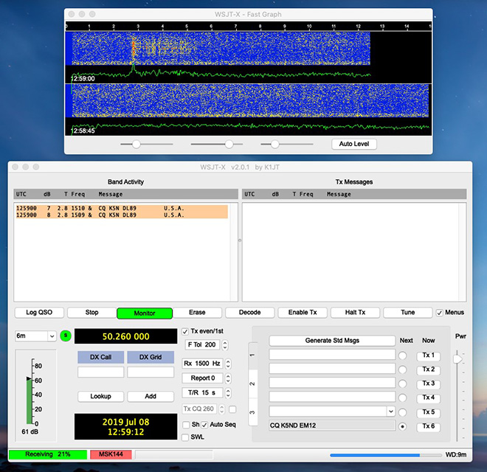Adjust the Report 0 stepper

coord(228,378)
